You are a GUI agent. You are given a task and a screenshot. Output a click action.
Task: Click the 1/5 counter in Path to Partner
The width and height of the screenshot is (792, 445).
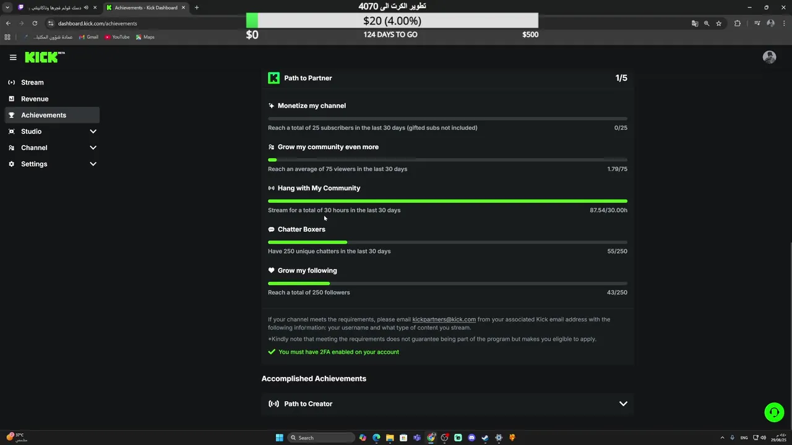[621, 78]
